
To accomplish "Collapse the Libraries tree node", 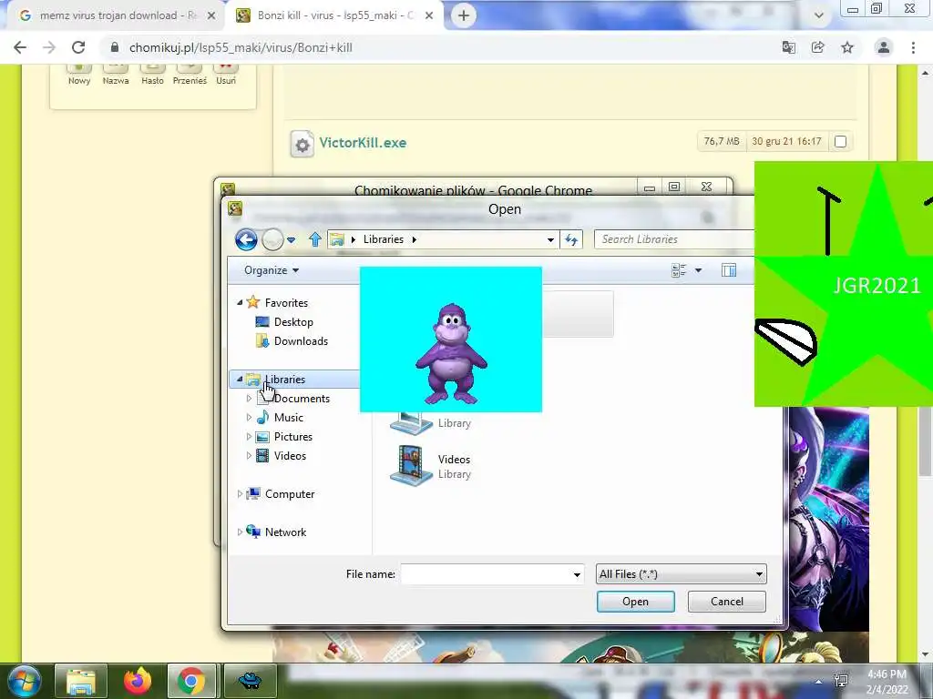I will [x=240, y=379].
